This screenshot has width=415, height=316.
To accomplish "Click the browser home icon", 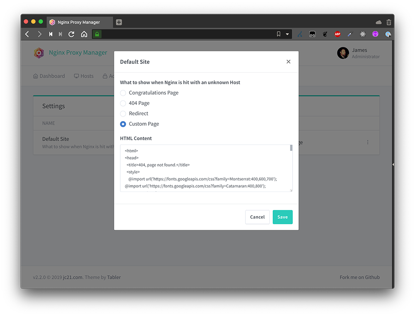I will (84, 34).
